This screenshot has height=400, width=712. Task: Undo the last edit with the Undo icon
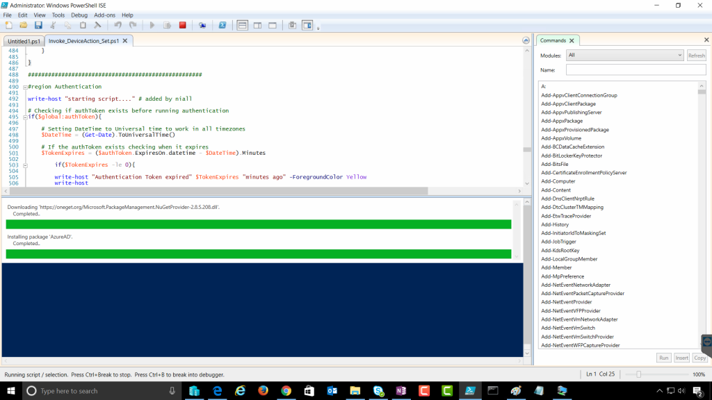point(118,25)
